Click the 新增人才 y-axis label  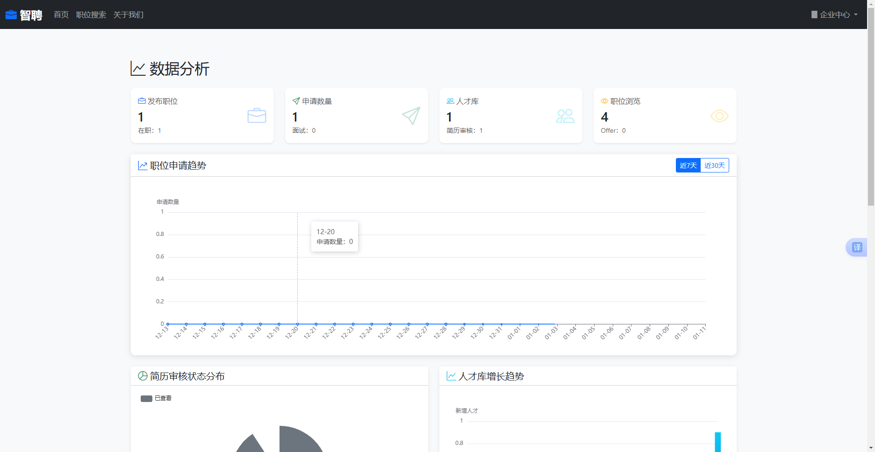pyautogui.click(x=466, y=411)
